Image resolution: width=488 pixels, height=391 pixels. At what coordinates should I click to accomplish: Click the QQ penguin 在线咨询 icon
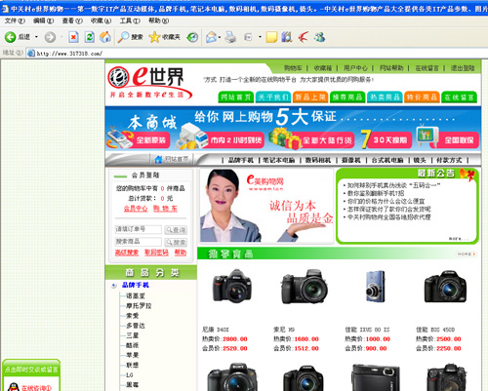[13, 387]
